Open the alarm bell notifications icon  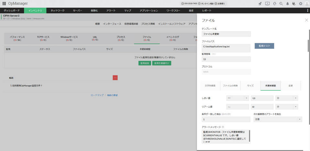click(287, 4)
